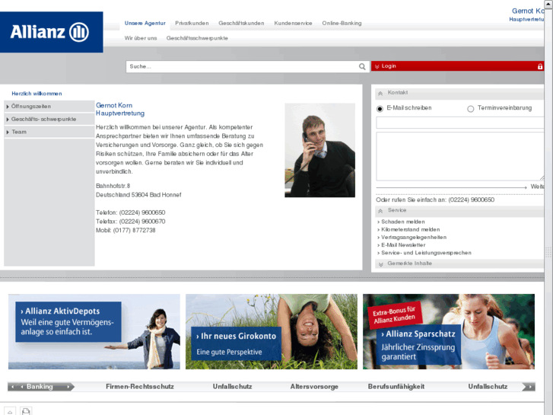This screenshot has height=415, width=553.
Task: Expand the Team sidebar item
Action: click(49, 132)
